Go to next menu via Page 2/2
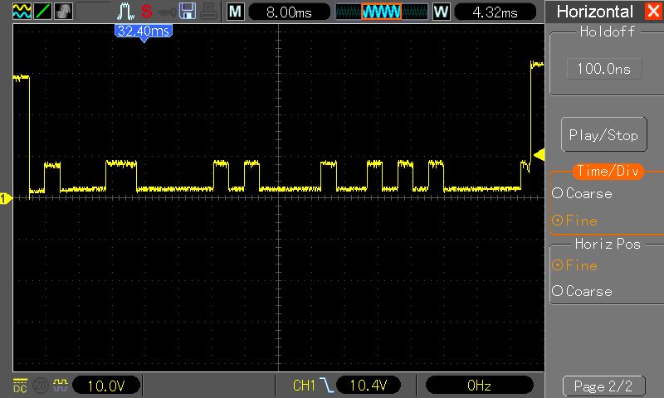 coord(603,386)
